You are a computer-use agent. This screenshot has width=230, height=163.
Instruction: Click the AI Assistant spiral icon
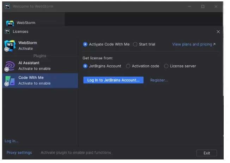pyautogui.click(x=10, y=66)
